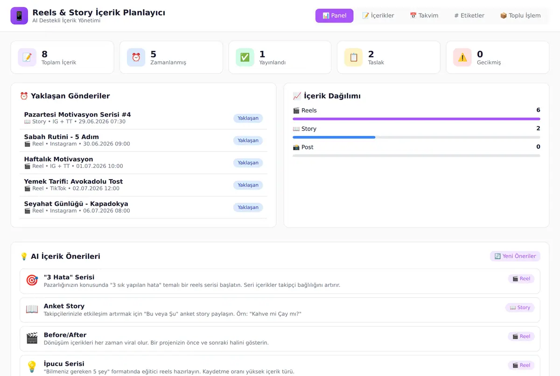560x376 pixels.
Task: Switch to the İçerikler tab
Action: pyautogui.click(x=378, y=15)
